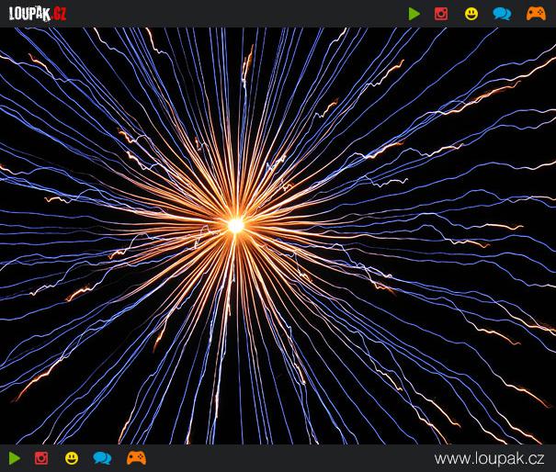Click the bright white center of the firework
This screenshot has height=472, width=556.
pos(235,224)
